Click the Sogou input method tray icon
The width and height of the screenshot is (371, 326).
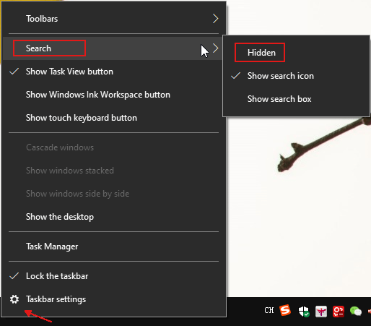coord(285,311)
